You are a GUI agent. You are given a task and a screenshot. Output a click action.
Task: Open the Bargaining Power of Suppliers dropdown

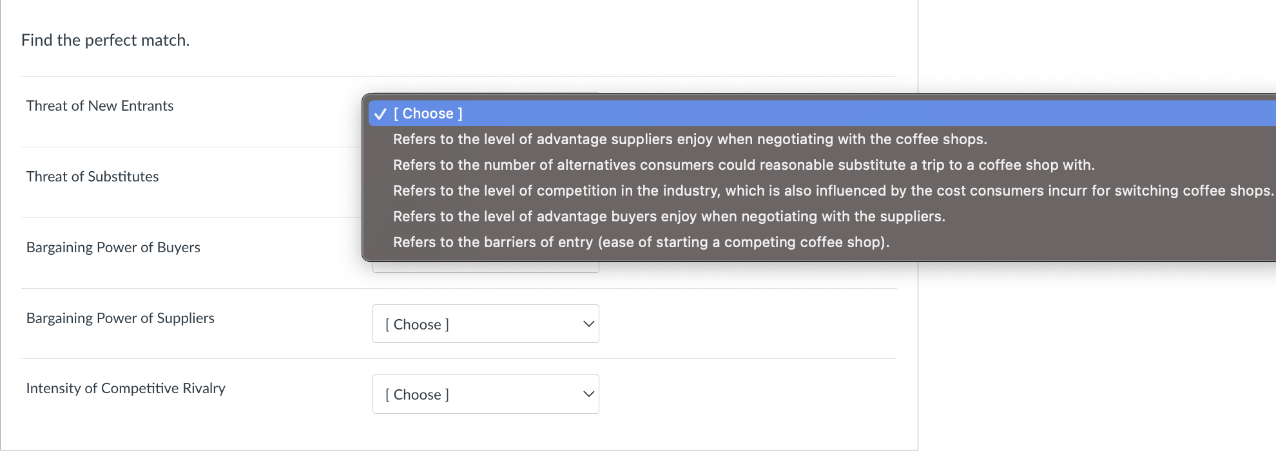[x=486, y=324]
